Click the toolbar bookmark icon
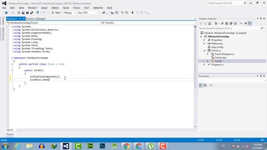Image resolution: width=267 pixels, height=150 pixels. pos(132,13)
